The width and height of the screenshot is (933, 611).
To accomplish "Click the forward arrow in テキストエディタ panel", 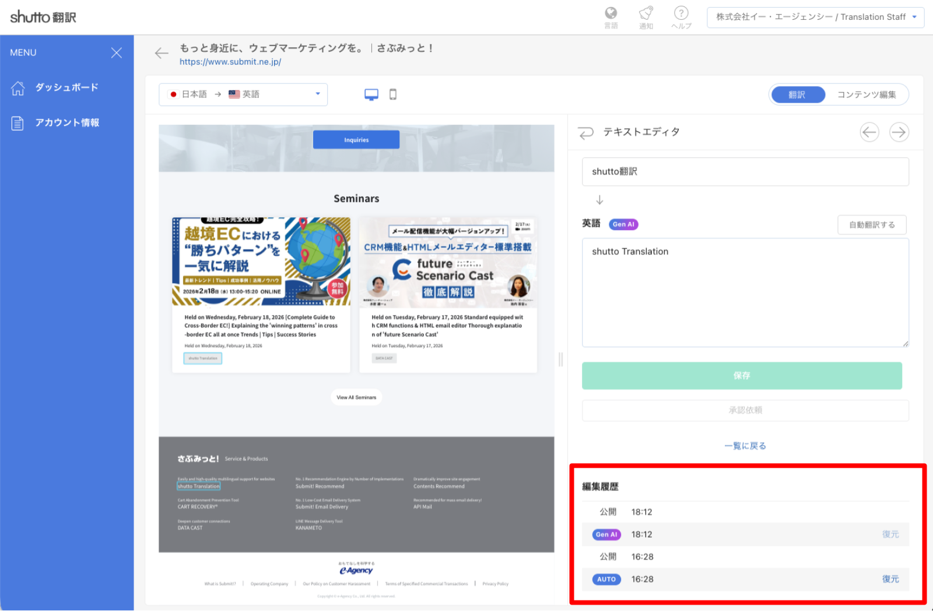I will point(899,132).
